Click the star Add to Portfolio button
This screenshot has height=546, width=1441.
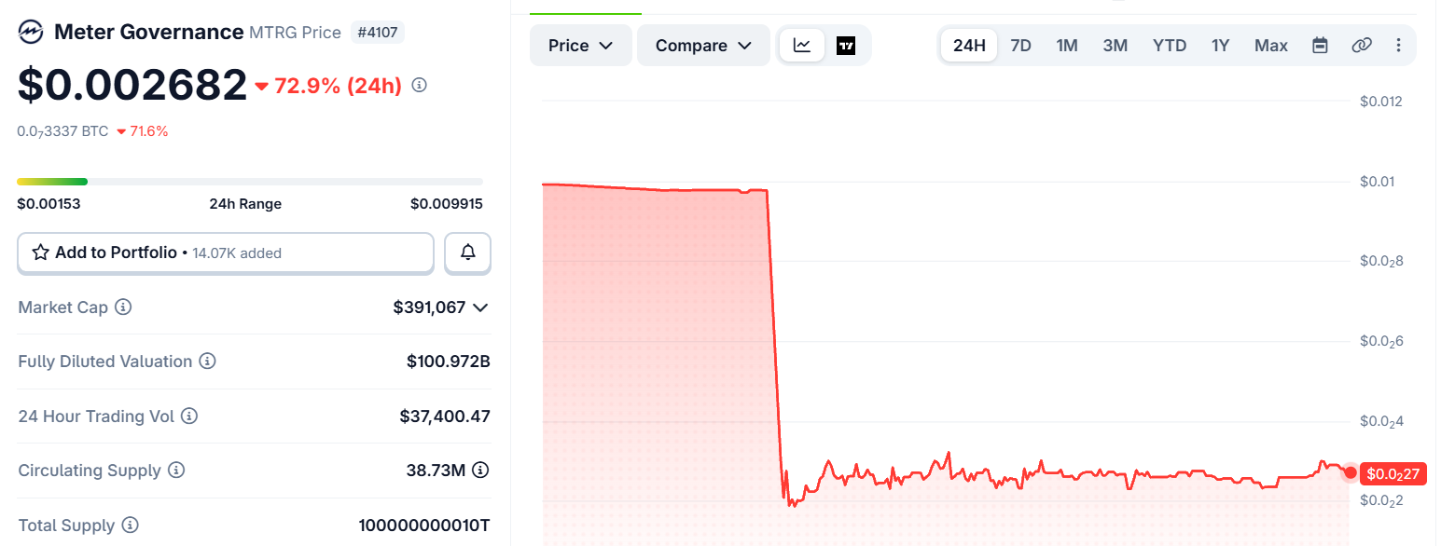pyautogui.click(x=226, y=253)
